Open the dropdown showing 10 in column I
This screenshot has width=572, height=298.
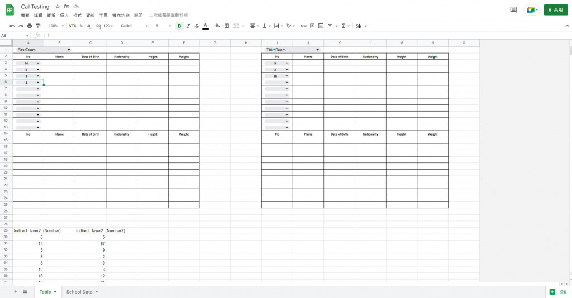coord(287,76)
